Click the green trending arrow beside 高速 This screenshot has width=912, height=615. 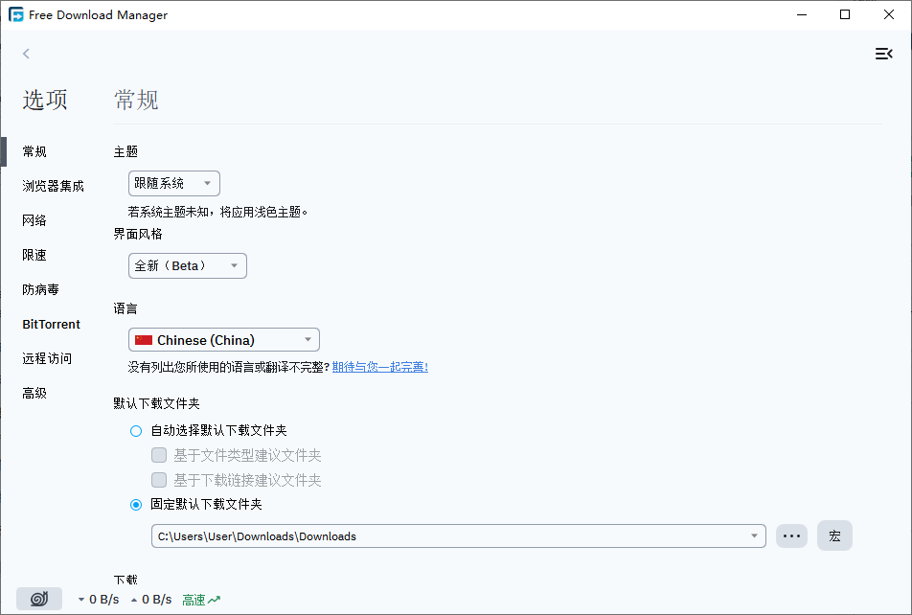coord(214,600)
